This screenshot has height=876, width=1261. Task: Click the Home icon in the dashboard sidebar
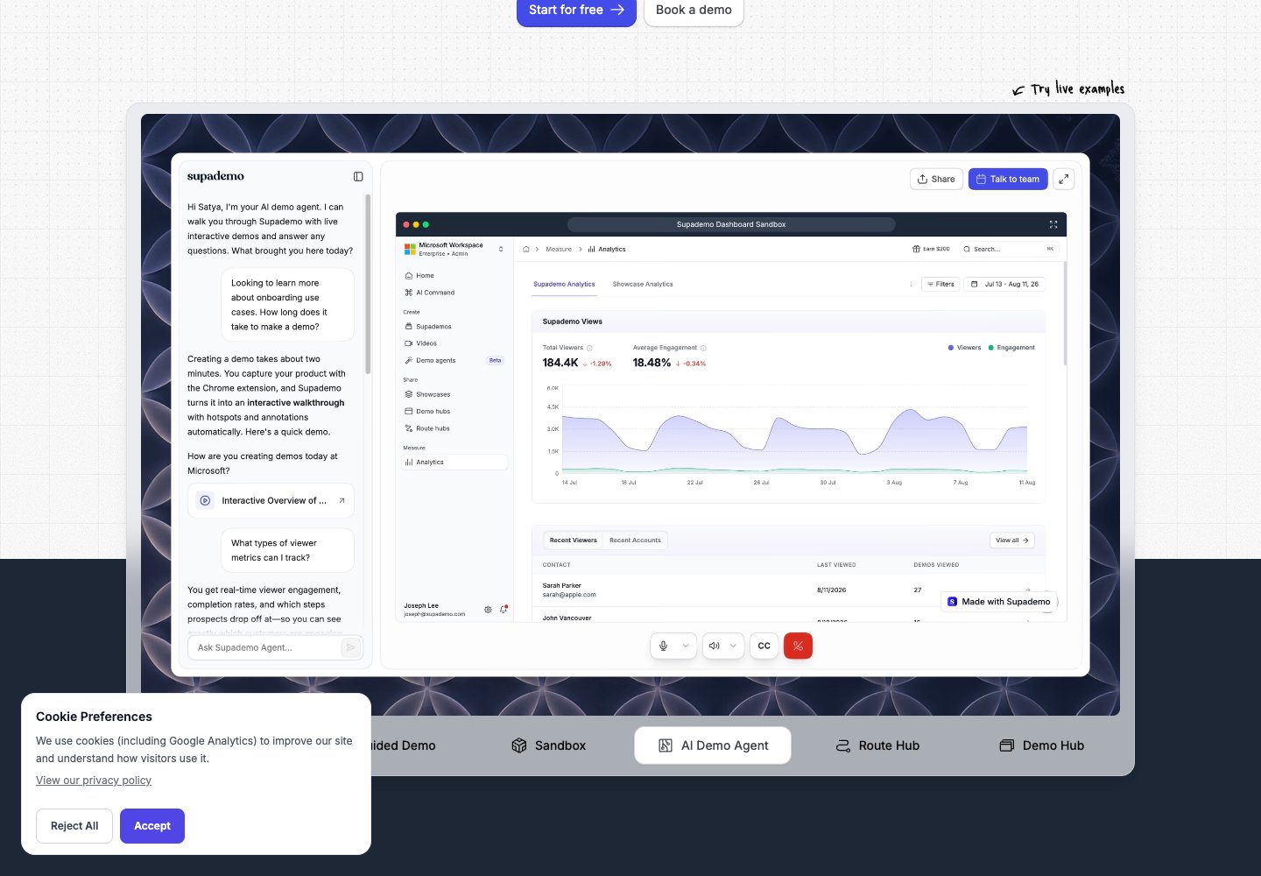pyautogui.click(x=409, y=275)
